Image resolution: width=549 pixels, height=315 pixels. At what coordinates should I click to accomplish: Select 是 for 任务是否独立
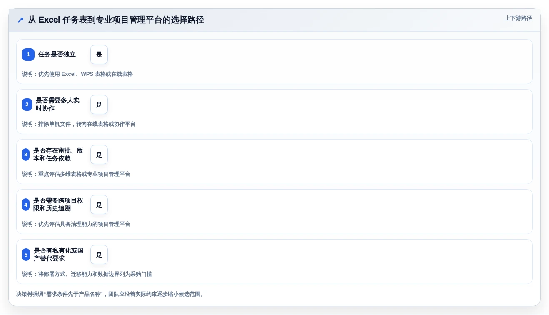tap(99, 55)
